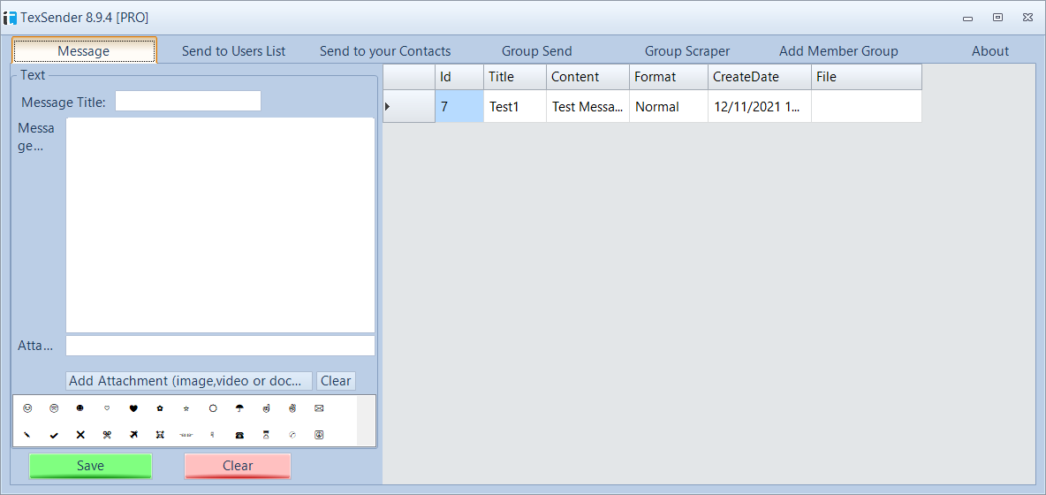Close the TexSender window
The image size is (1046, 495).
pyautogui.click(x=1028, y=18)
